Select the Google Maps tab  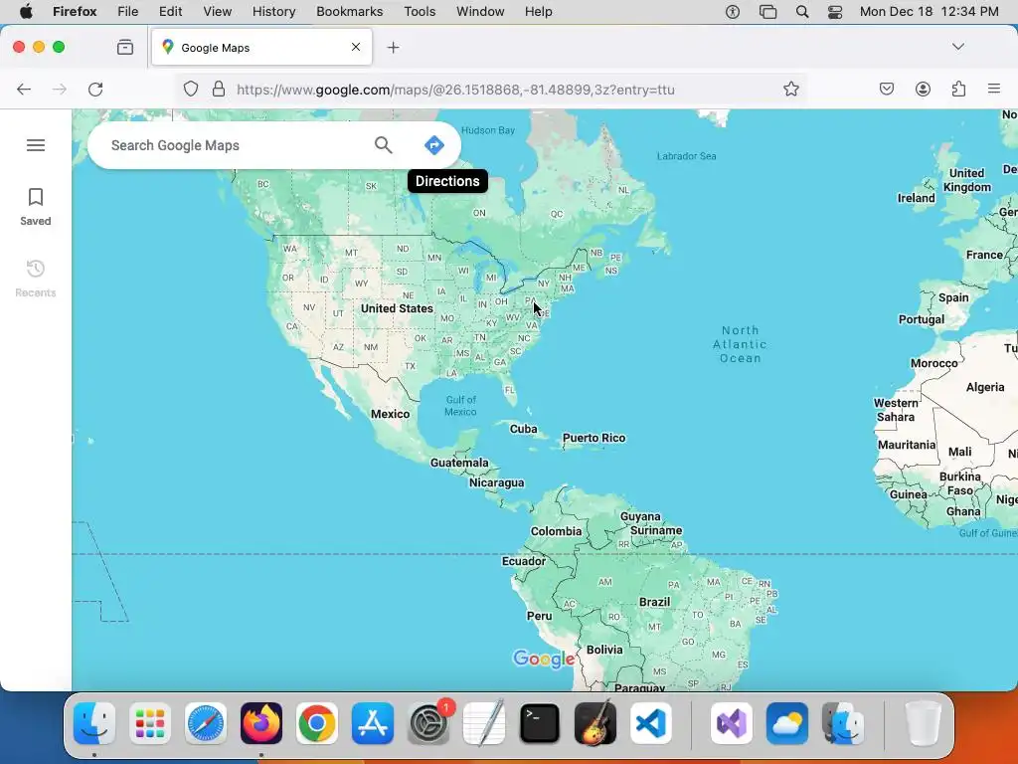pyautogui.click(x=261, y=47)
